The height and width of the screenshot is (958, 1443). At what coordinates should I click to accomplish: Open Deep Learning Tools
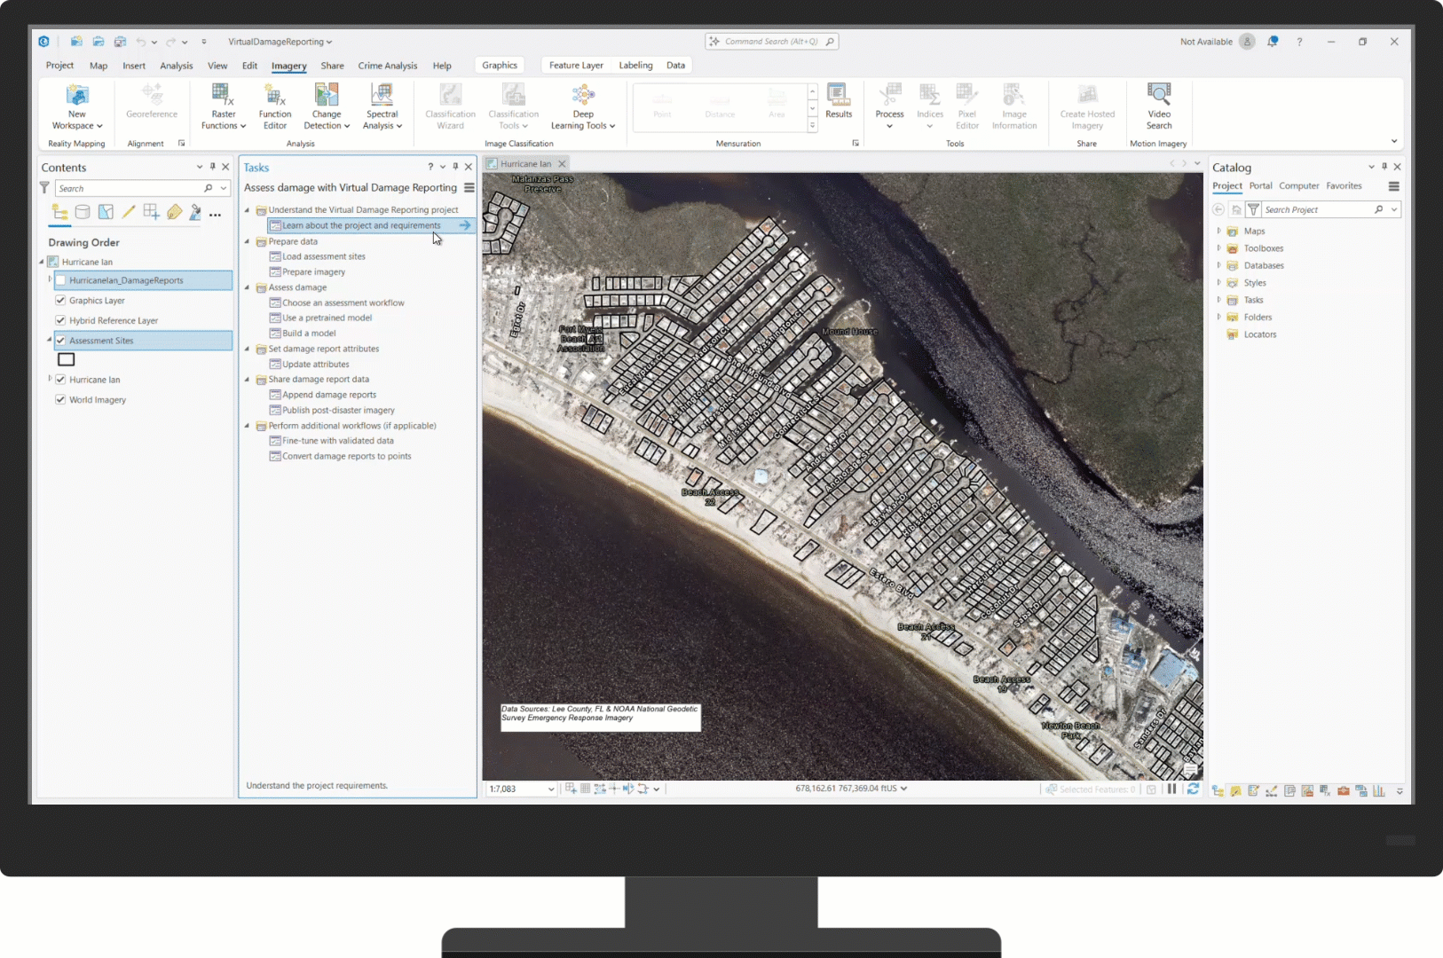point(583,106)
